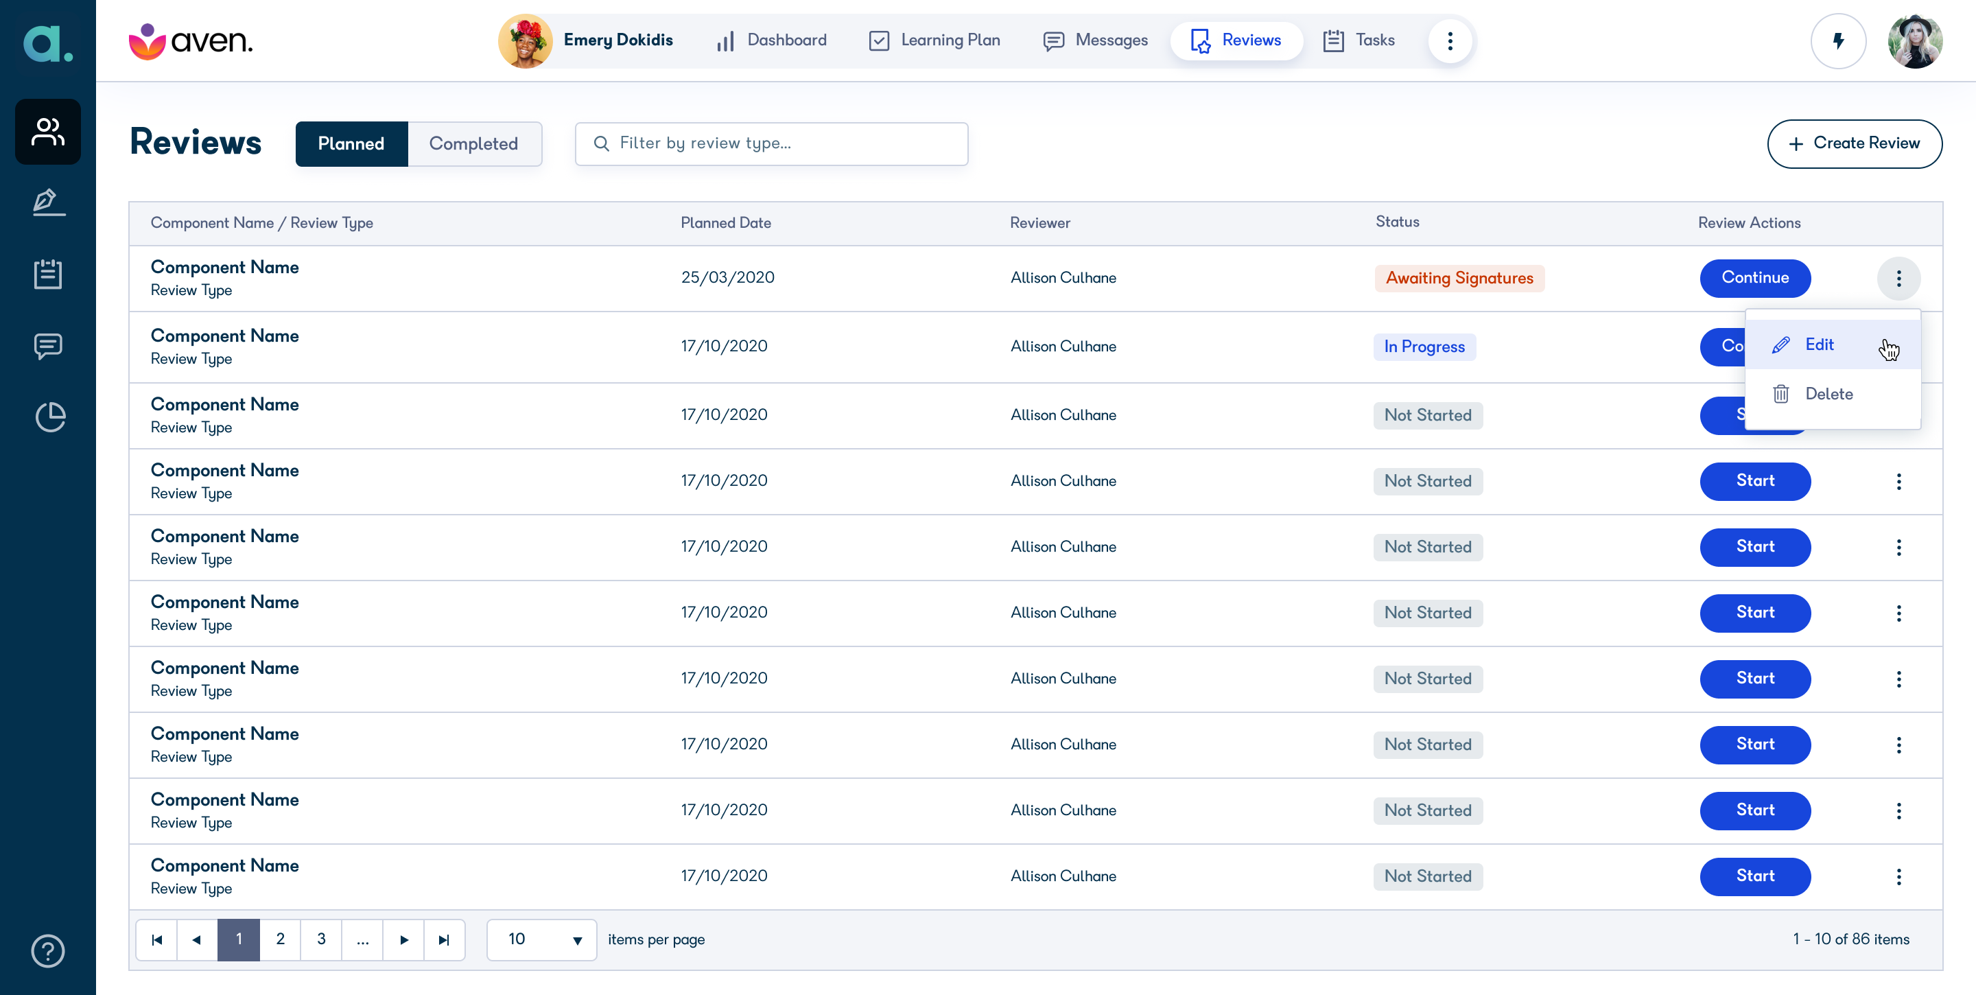Open row options for the last review
This screenshot has height=995, width=1976.
coord(1898,876)
